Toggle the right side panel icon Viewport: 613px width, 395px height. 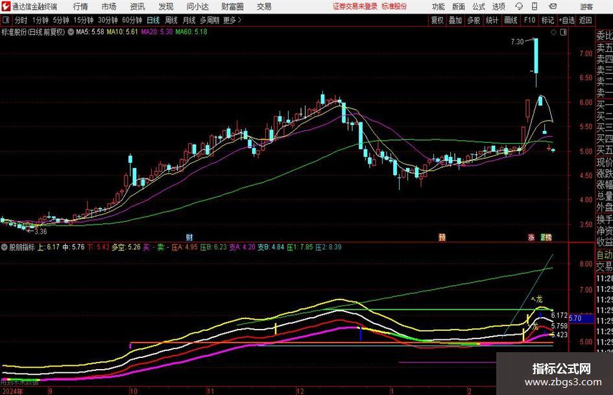tap(563, 32)
